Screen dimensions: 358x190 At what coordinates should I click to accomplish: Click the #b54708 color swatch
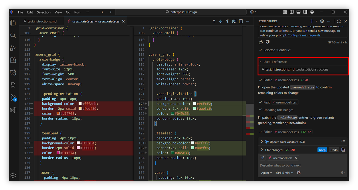tap(58, 113)
